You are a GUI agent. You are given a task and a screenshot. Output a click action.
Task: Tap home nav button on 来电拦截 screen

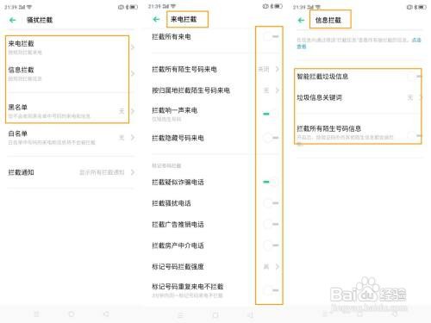[215, 315]
